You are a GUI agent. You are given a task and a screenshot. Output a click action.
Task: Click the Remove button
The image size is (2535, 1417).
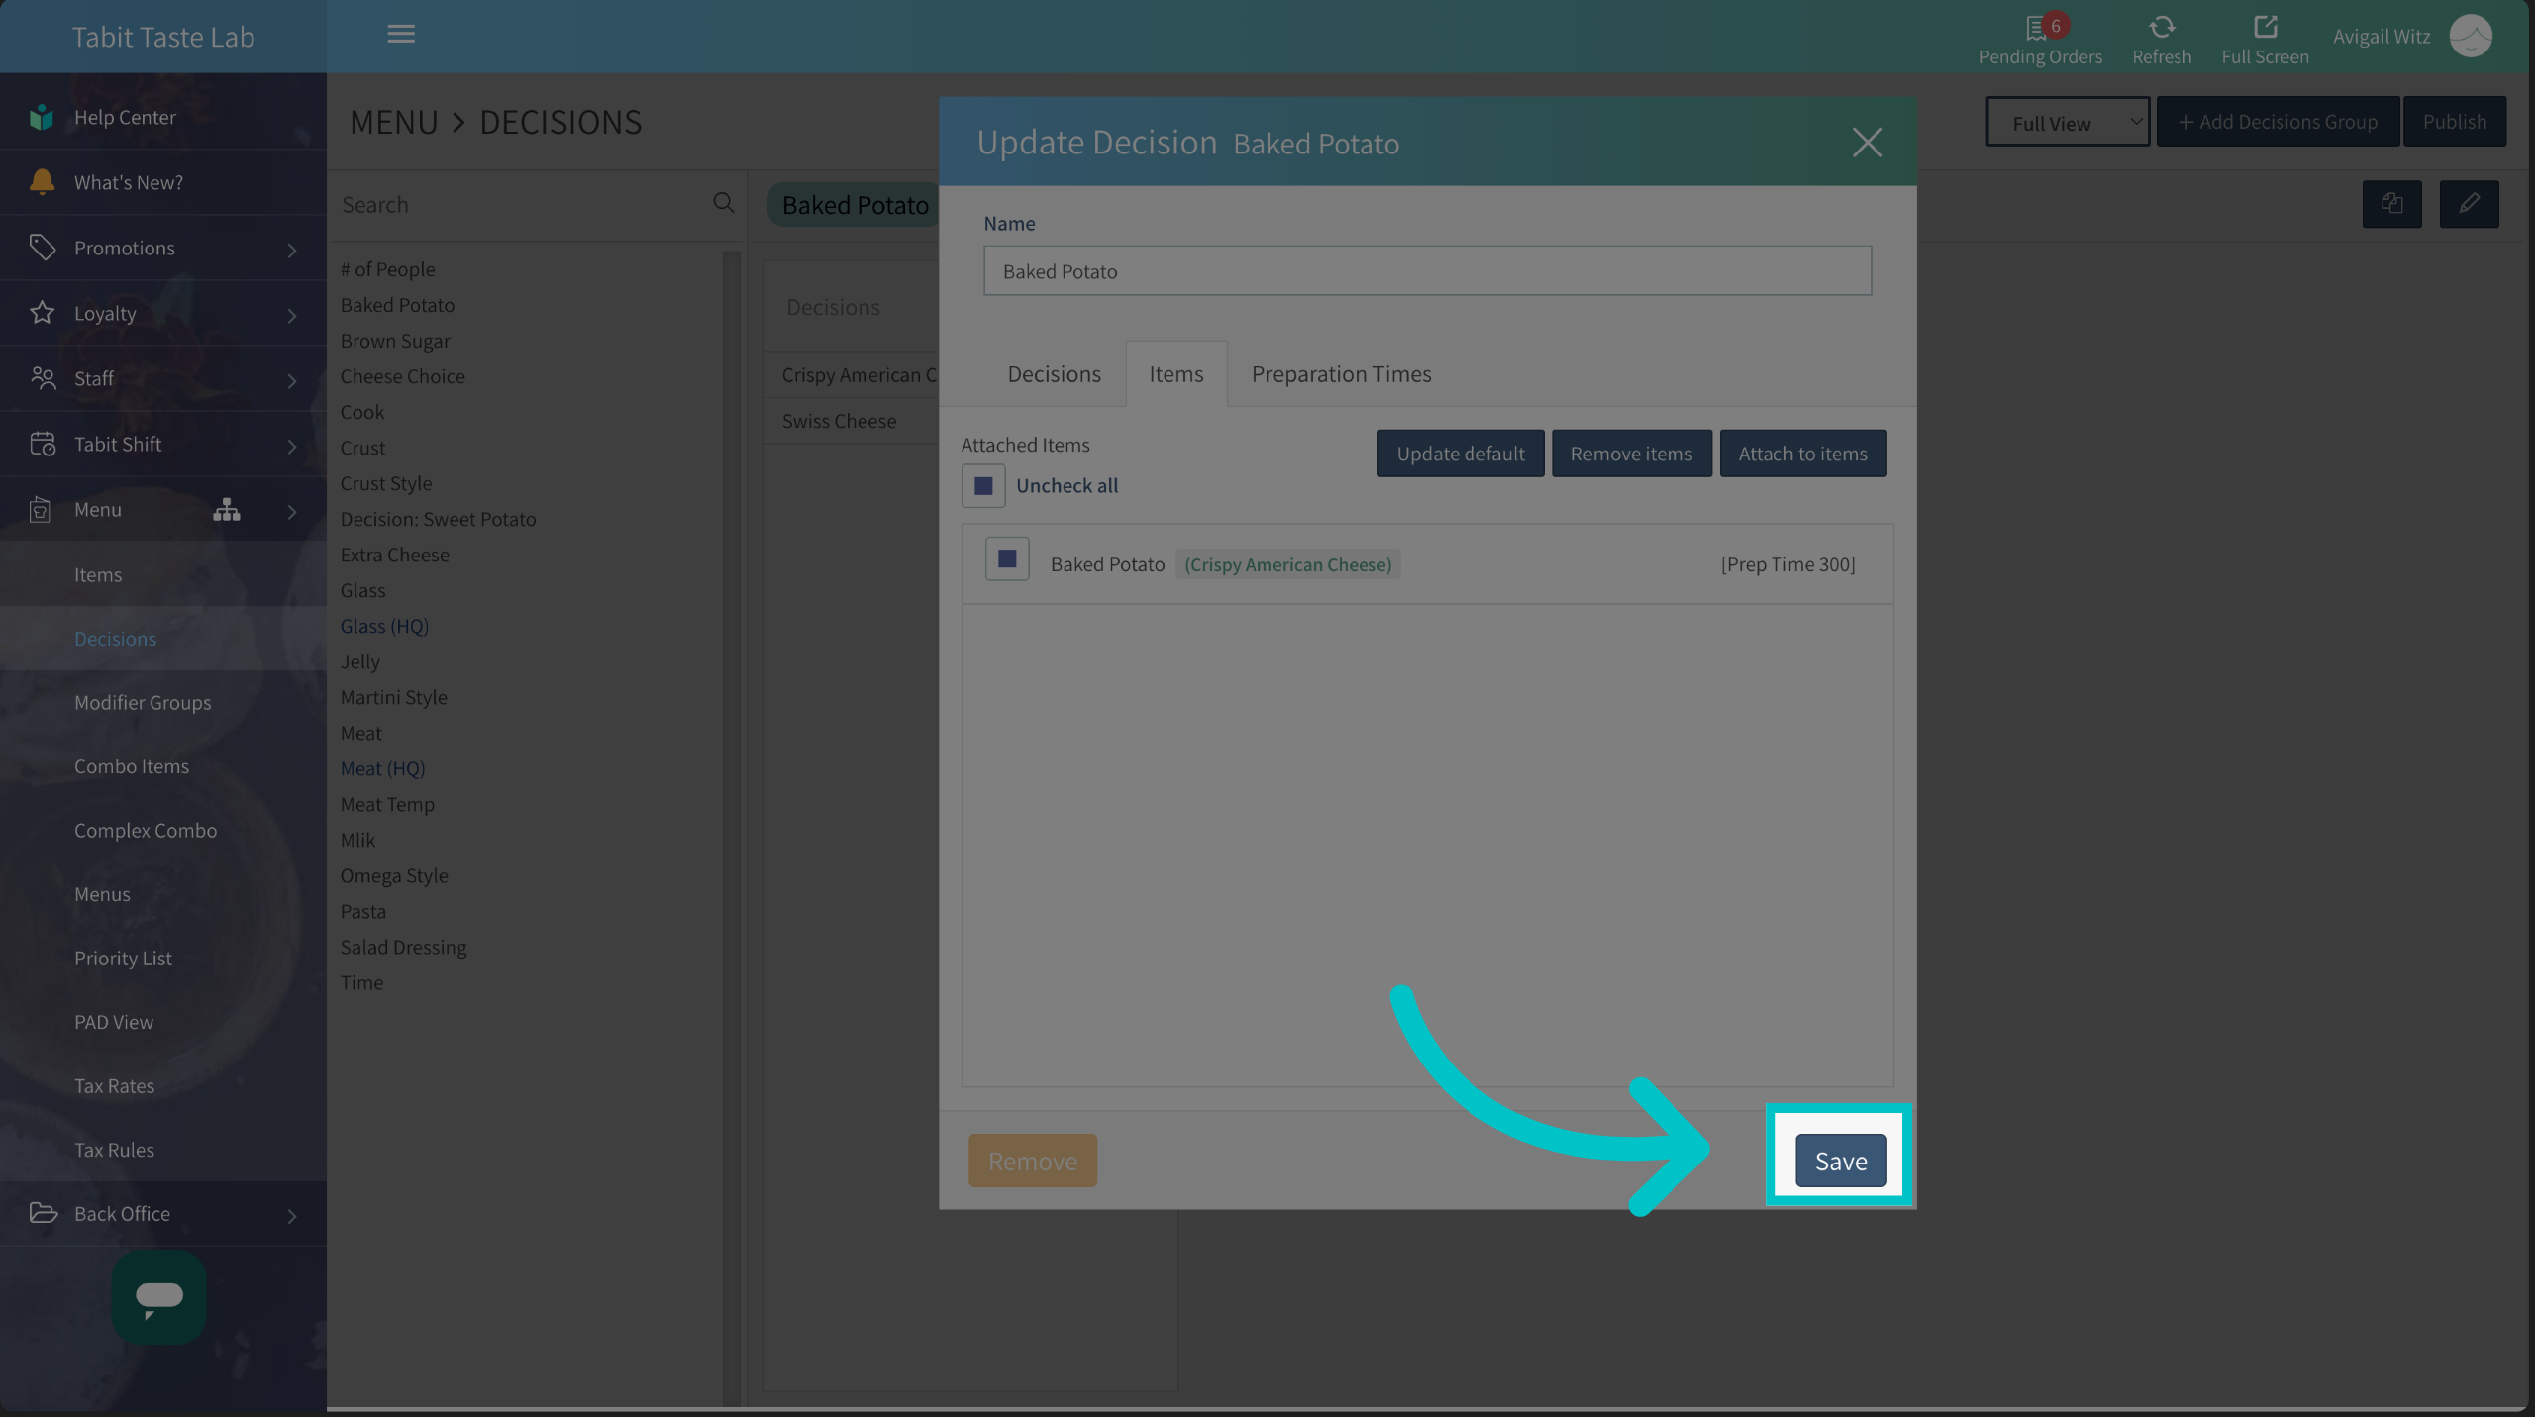[1032, 1161]
